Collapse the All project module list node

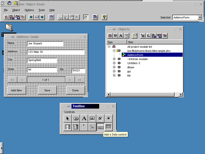[109, 47]
